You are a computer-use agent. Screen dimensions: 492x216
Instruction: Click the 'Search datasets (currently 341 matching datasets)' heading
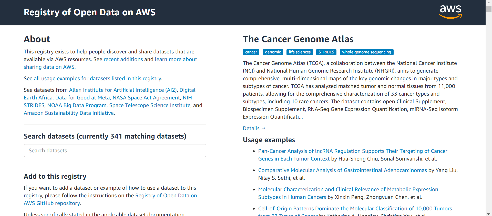pyautogui.click(x=105, y=136)
